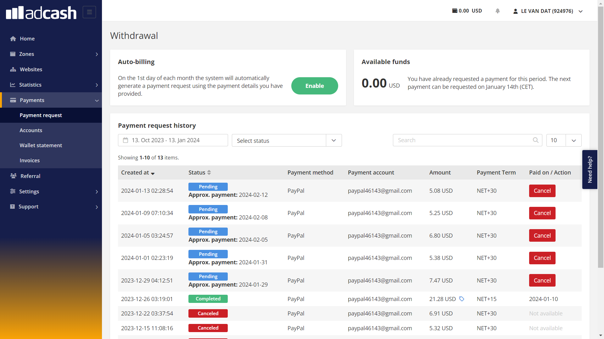Click Pending badge for 2023-12-29 request
Image resolution: width=604 pixels, height=339 pixels.
click(208, 277)
